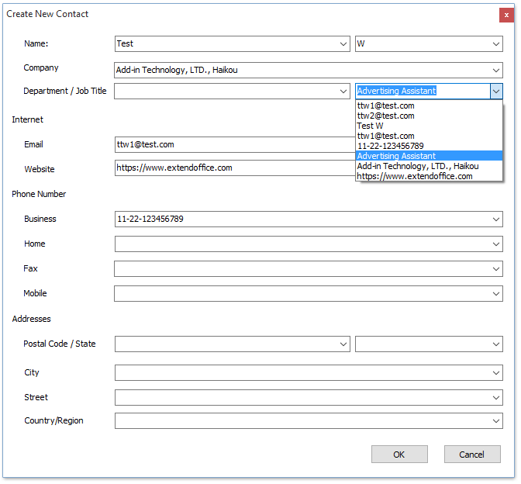The image size is (521, 484).
Task: Pick 'Add-in Technology, LTD., Haikou' list entry
Action: [417, 166]
